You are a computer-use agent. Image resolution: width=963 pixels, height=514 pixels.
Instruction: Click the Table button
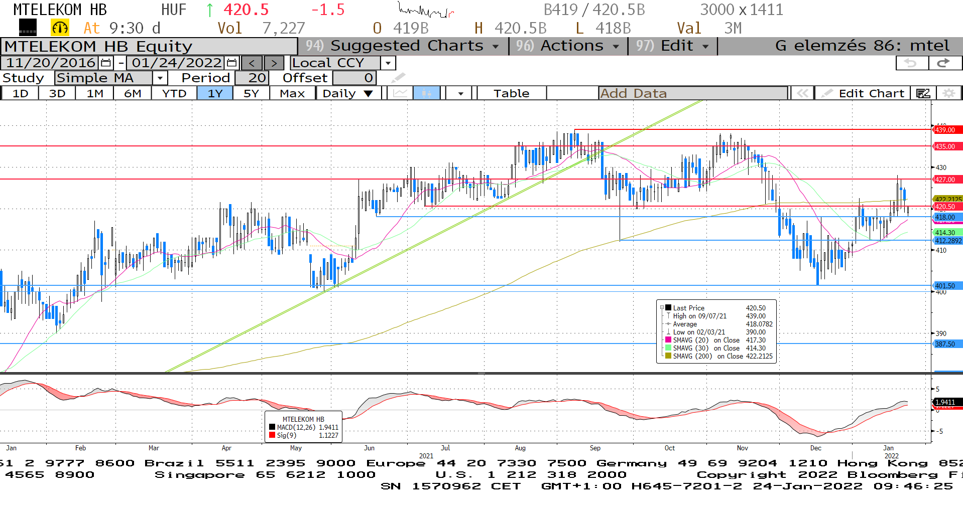(x=511, y=93)
